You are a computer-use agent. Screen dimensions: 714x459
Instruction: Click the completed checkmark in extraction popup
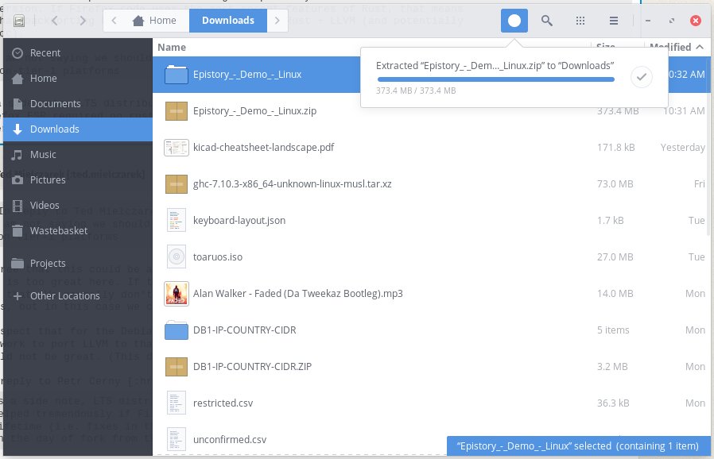[x=641, y=77]
